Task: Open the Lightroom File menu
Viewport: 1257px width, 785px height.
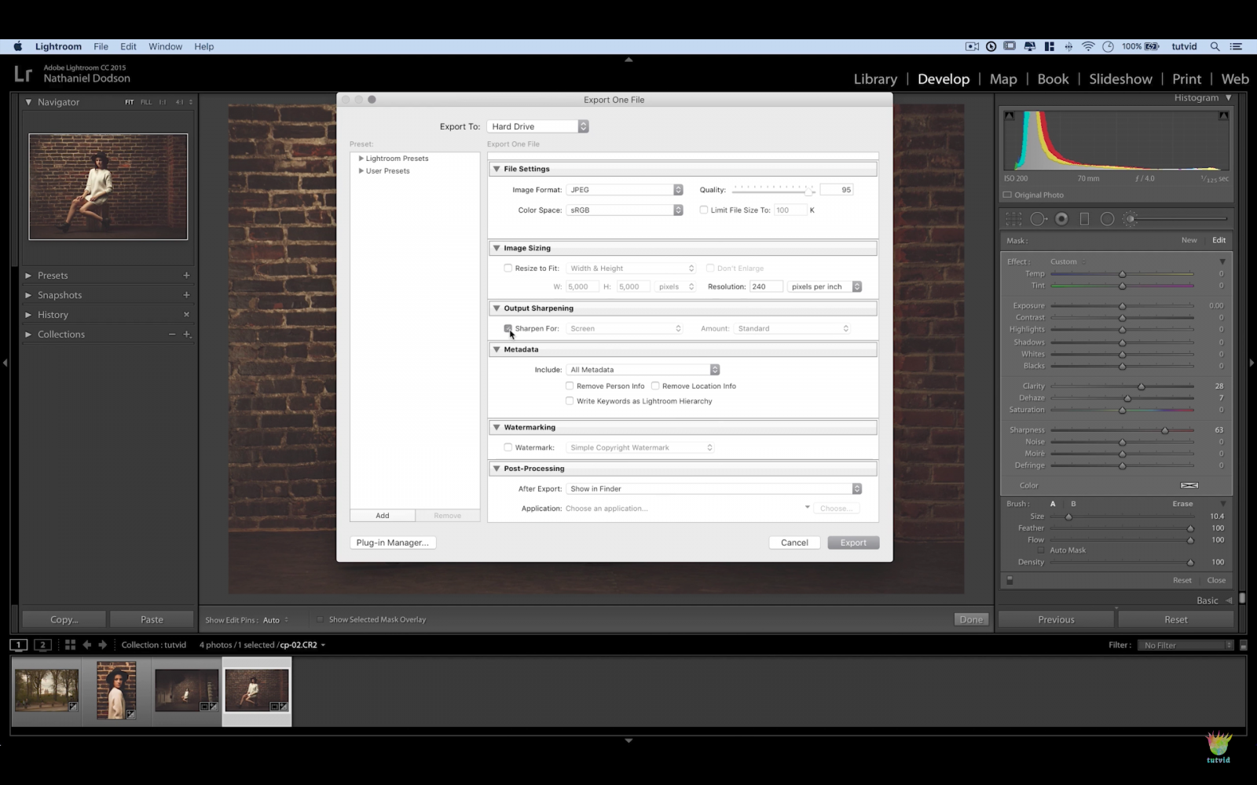Action: click(100, 46)
